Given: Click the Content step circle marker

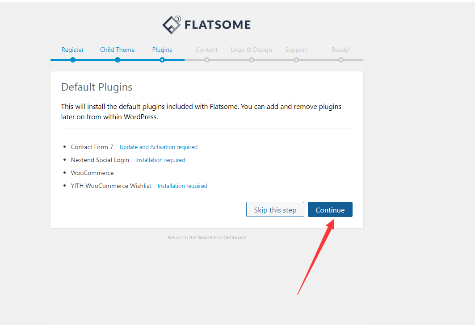Looking at the screenshot, I should [207, 60].
